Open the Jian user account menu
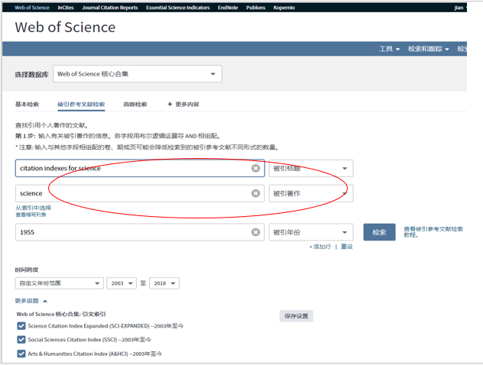 [460, 8]
